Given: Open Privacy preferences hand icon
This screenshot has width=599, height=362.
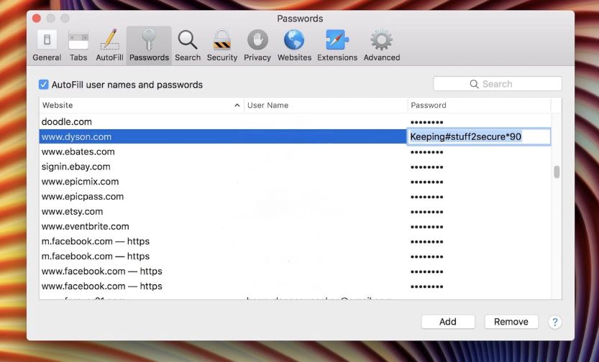Looking at the screenshot, I should pos(257,45).
